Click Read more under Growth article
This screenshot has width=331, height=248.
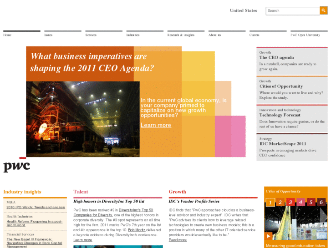click(178, 240)
